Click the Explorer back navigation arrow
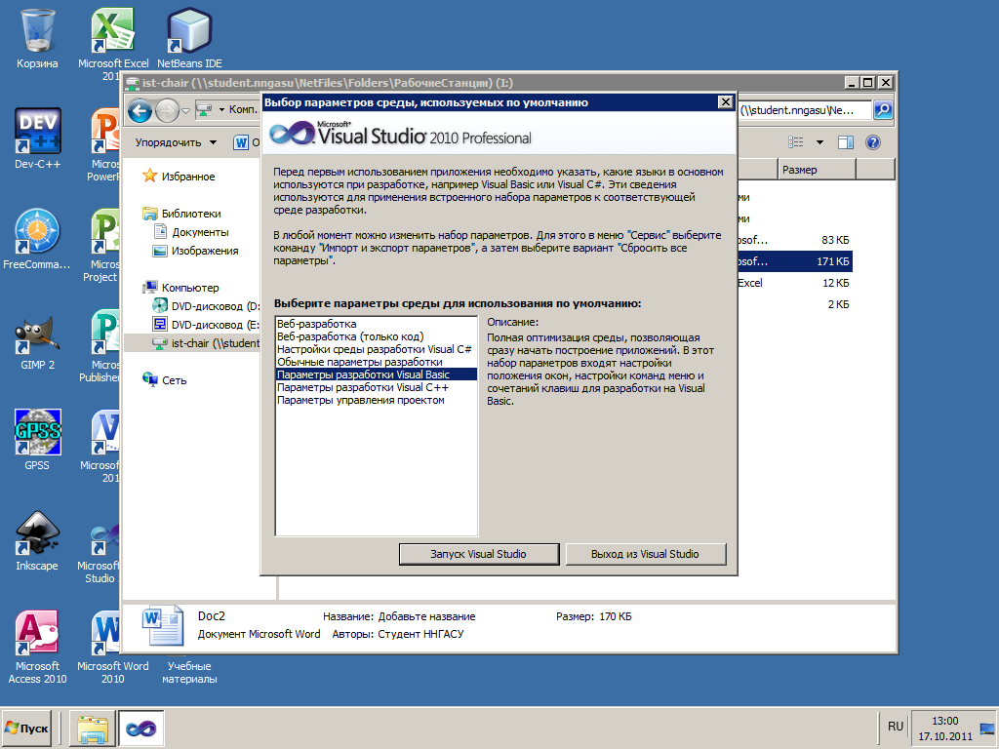The image size is (999, 749). coord(140,111)
